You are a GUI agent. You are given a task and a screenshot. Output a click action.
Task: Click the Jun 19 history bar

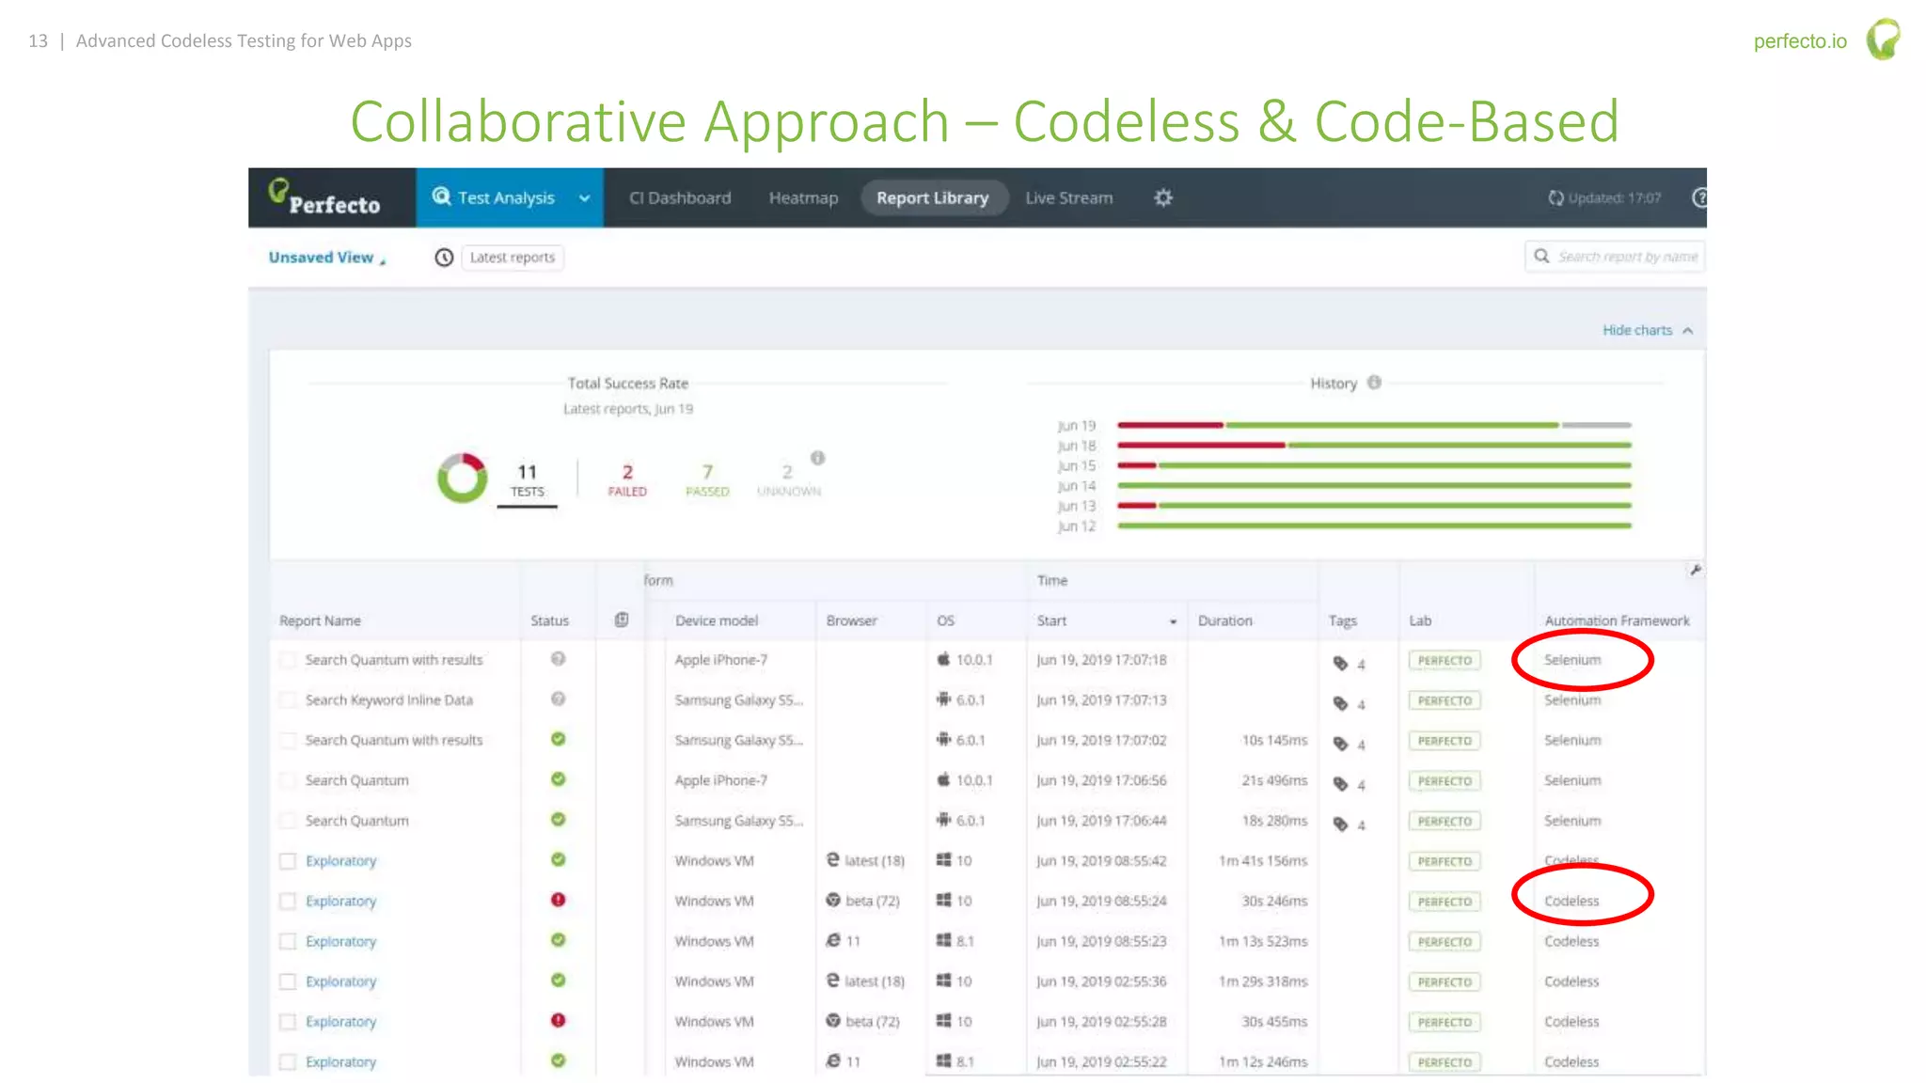tap(1374, 425)
